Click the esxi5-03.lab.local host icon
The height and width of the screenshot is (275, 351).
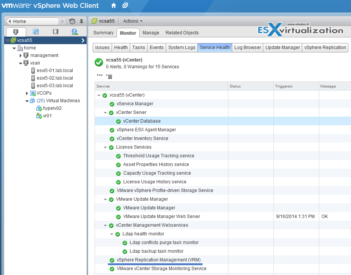[x=33, y=86]
